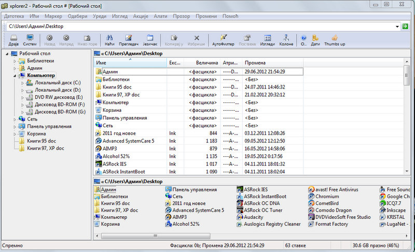Select the AIMP3 row in file list
This screenshot has width=415, height=252.
[199, 149]
